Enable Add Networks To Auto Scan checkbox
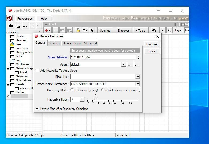 pyautogui.click(x=37, y=71)
